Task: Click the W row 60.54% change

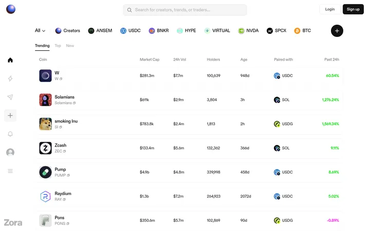Action: pyautogui.click(x=332, y=75)
